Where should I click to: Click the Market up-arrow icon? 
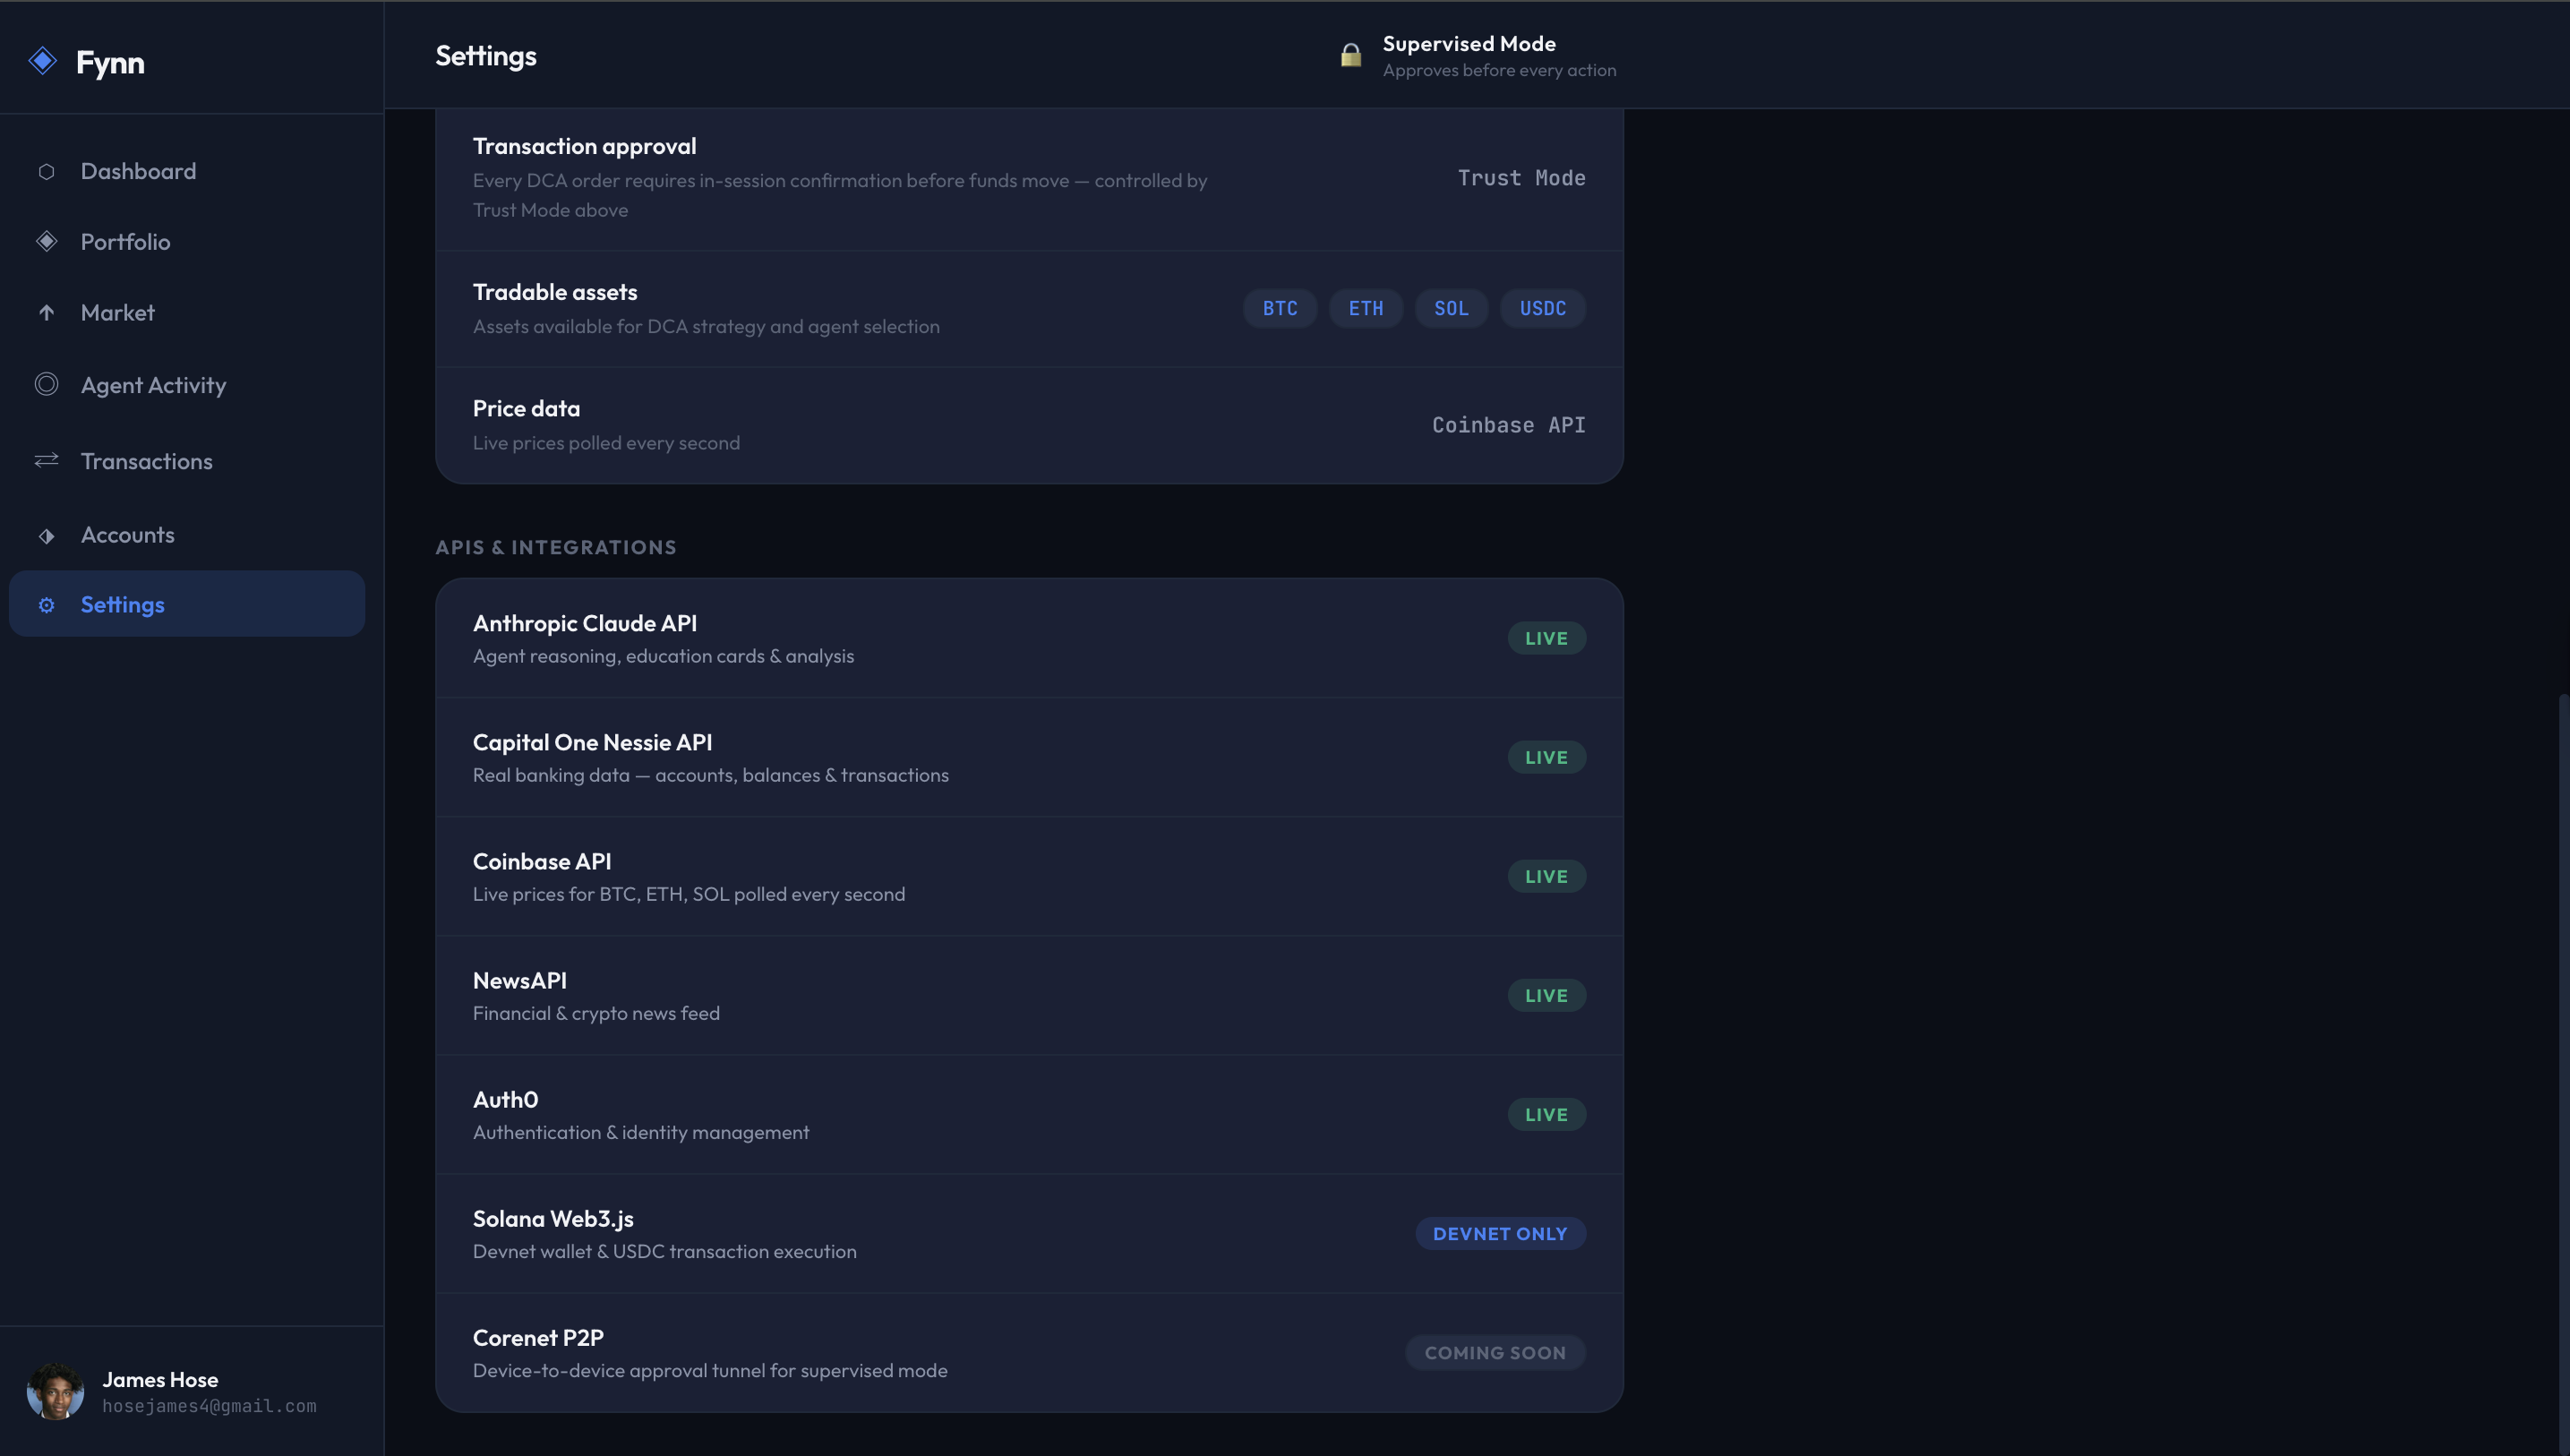[x=46, y=313]
